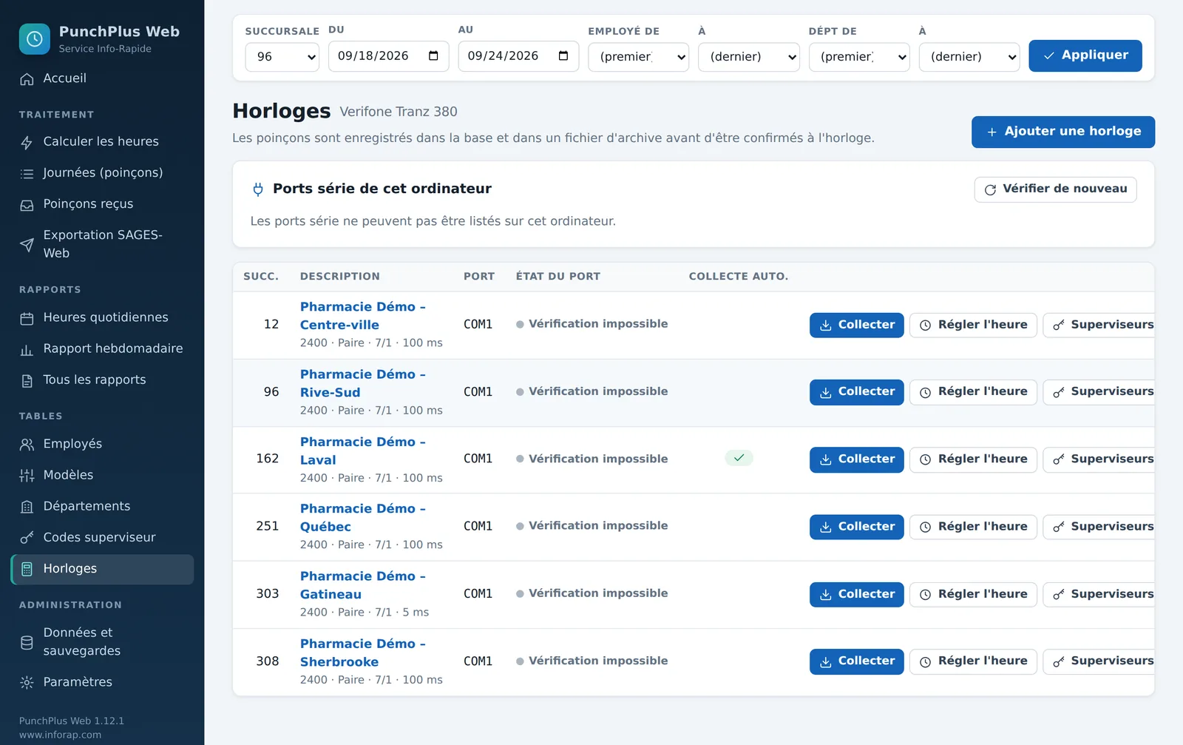1183x745 pixels.
Task: Click the Accueil home icon
Action: point(27,79)
